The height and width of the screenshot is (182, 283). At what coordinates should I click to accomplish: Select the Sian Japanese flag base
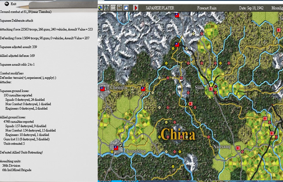(211, 89)
